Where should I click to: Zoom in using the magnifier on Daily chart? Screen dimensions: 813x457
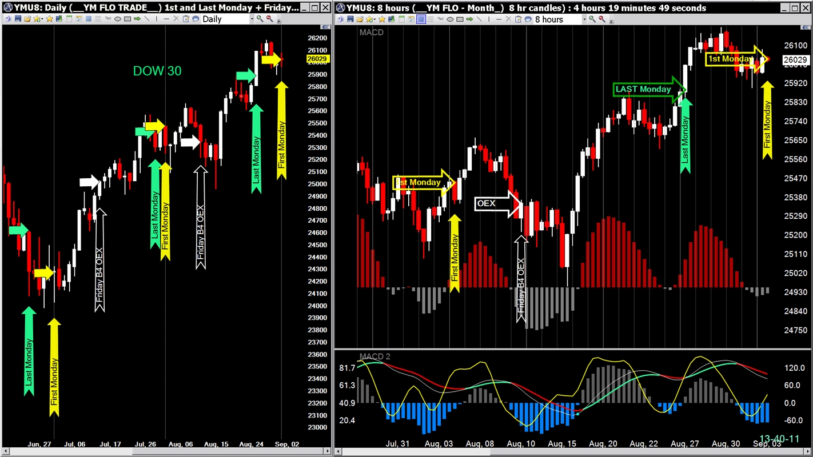258,19
